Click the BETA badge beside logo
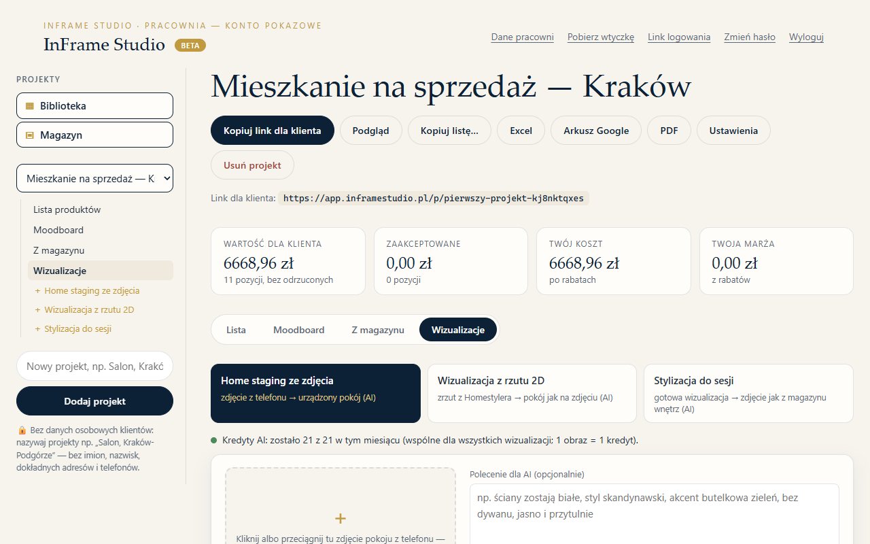 click(190, 46)
